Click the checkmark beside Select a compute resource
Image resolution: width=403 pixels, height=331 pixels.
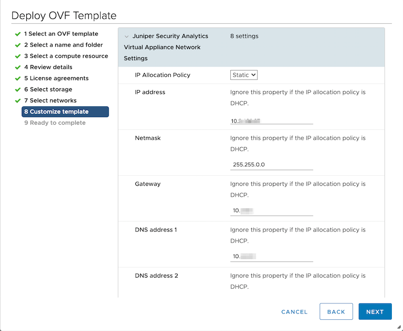[18, 56]
